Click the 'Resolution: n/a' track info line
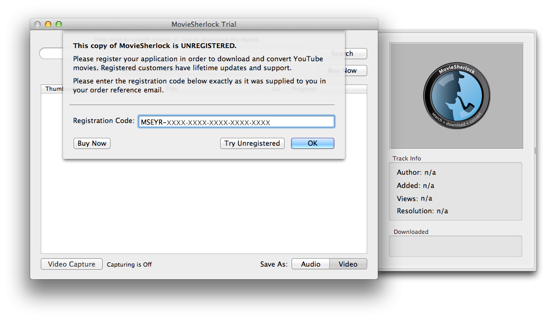The image size is (545, 321). tap(422, 211)
